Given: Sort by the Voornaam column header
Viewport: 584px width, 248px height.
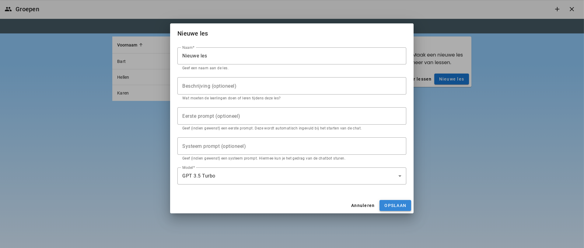Looking at the screenshot, I should 127,45.
